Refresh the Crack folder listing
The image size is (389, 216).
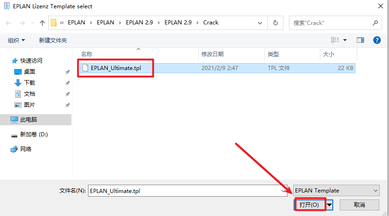coord(276,23)
